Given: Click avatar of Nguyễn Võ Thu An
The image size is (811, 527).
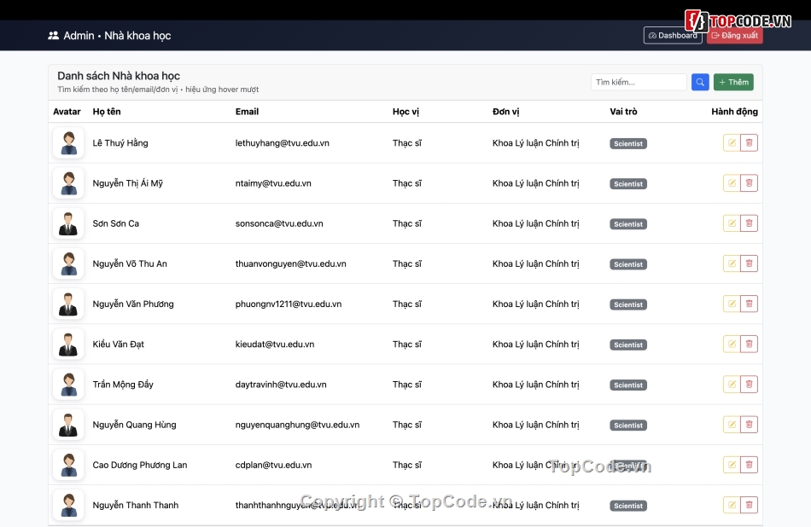Looking at the screenshot, I should pyautogui.click(x=68, y=263).
